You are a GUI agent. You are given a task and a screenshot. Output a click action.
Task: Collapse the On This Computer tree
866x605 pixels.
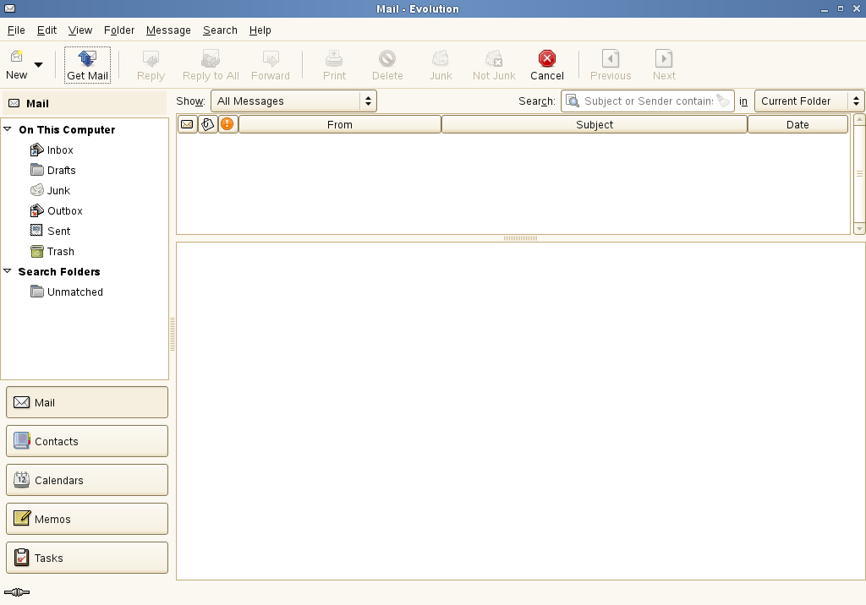[x=8, y=129]
